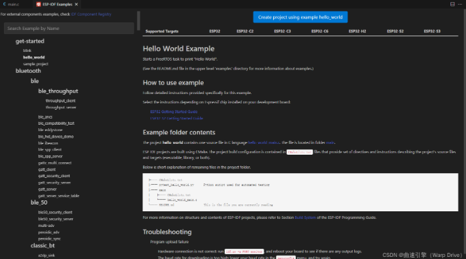Click the Hello World Example heading
This screenshot has height=259, width=466.
[x=178, y=49]
